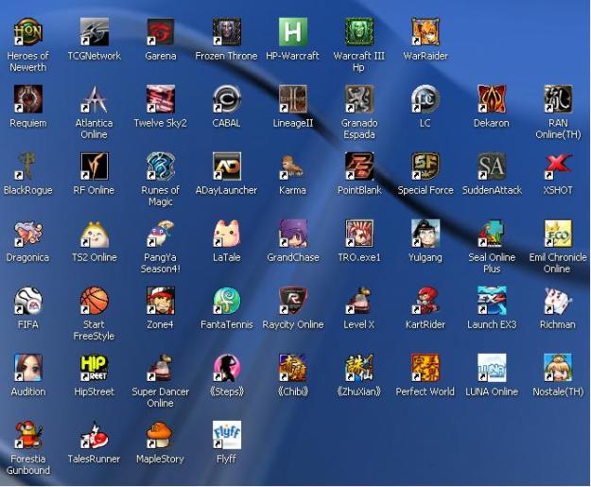
Task: Select the Heroes of Newerth desktop icon
Action: coord(27,33)
